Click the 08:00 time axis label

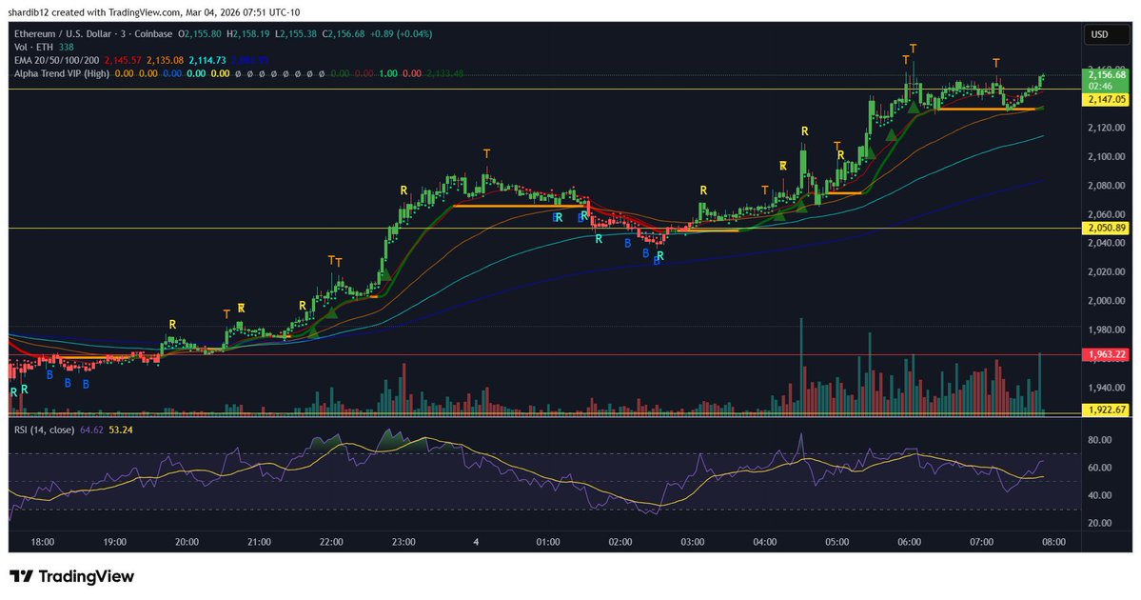pos(1053,542)
